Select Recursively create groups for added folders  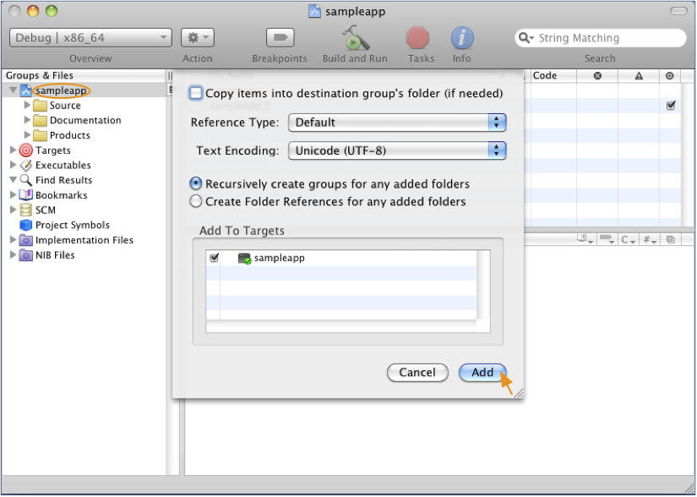(196, 183)
